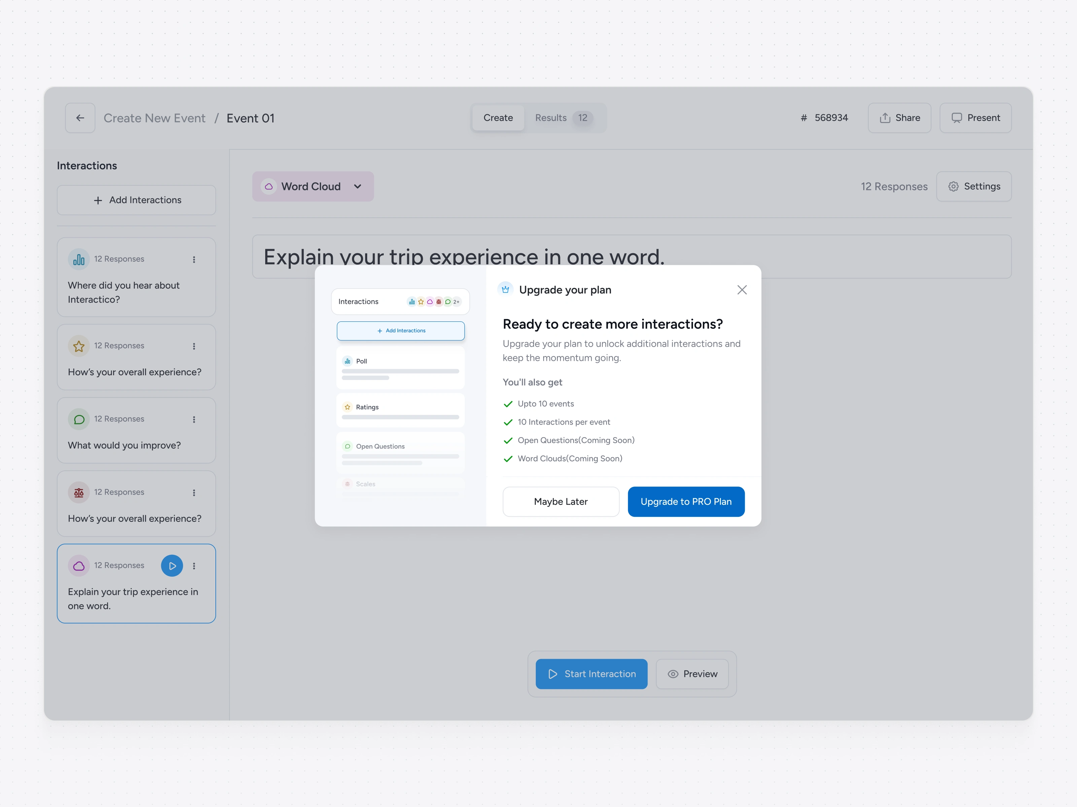The image size is (1077, 807).
Task: Click the star ratings icon
Action: pyautogui.click(x=78, y=346)
